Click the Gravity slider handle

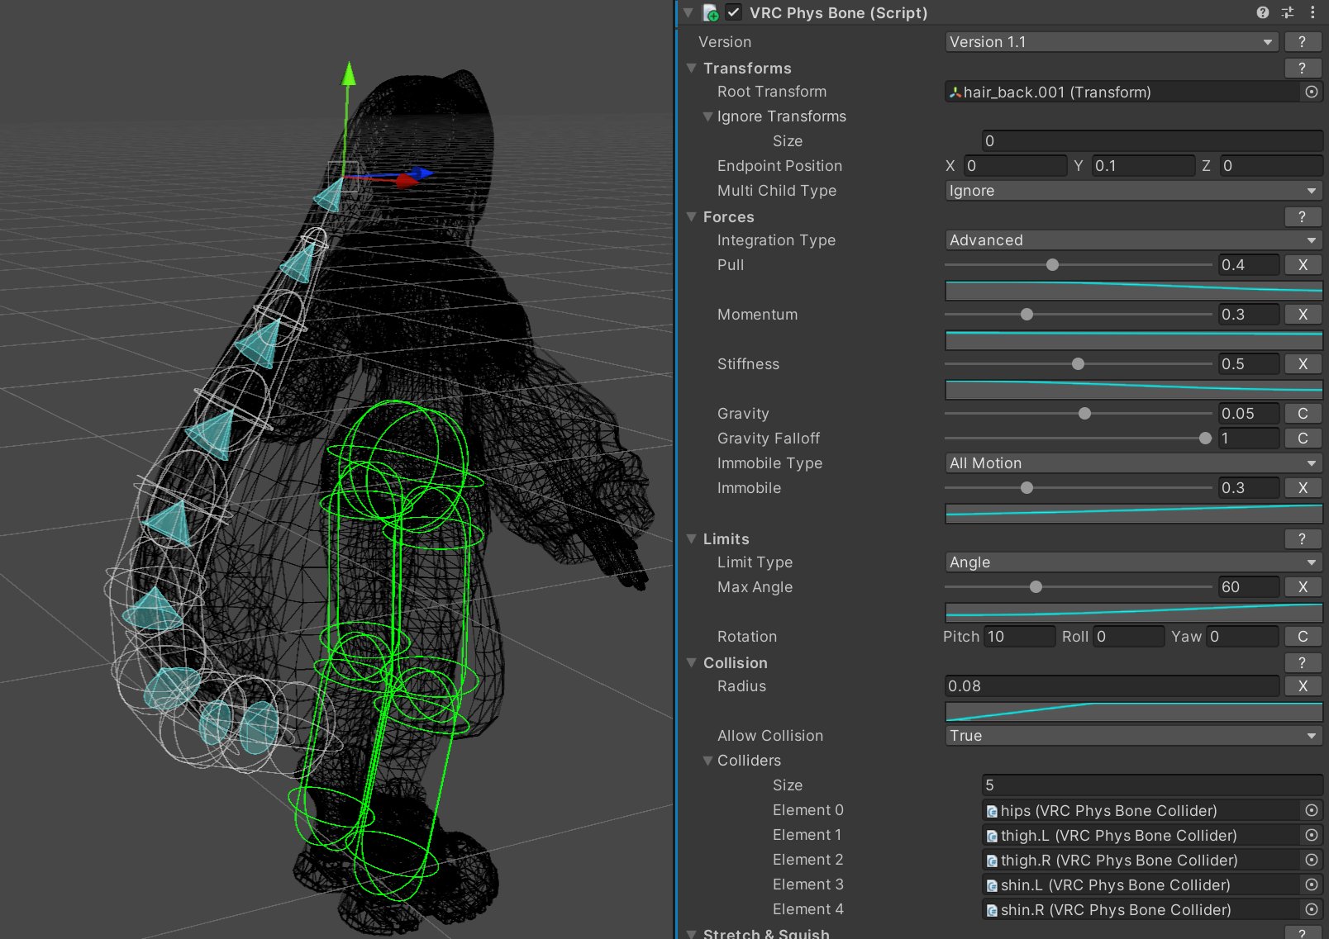[x=1084, y=414]
